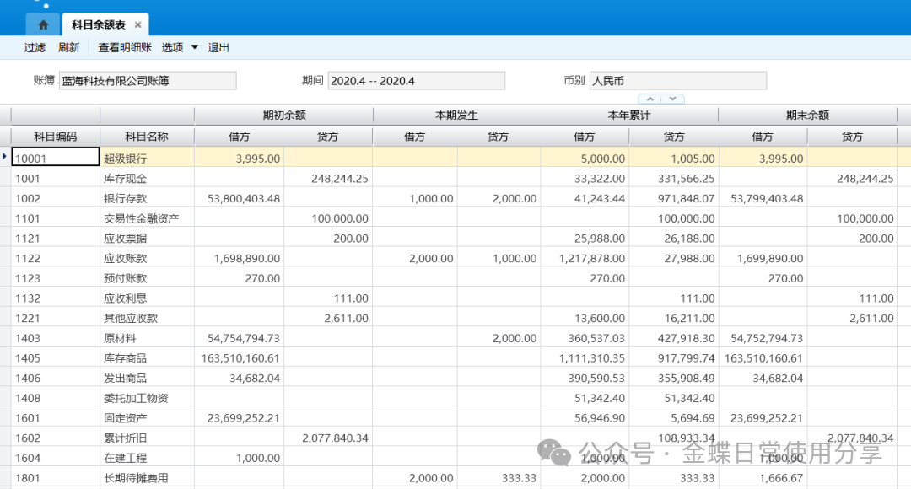Click the 期初余额 group header
This screenshot has width=911, height=489.
pyautogui.click(x=283, y=116)
